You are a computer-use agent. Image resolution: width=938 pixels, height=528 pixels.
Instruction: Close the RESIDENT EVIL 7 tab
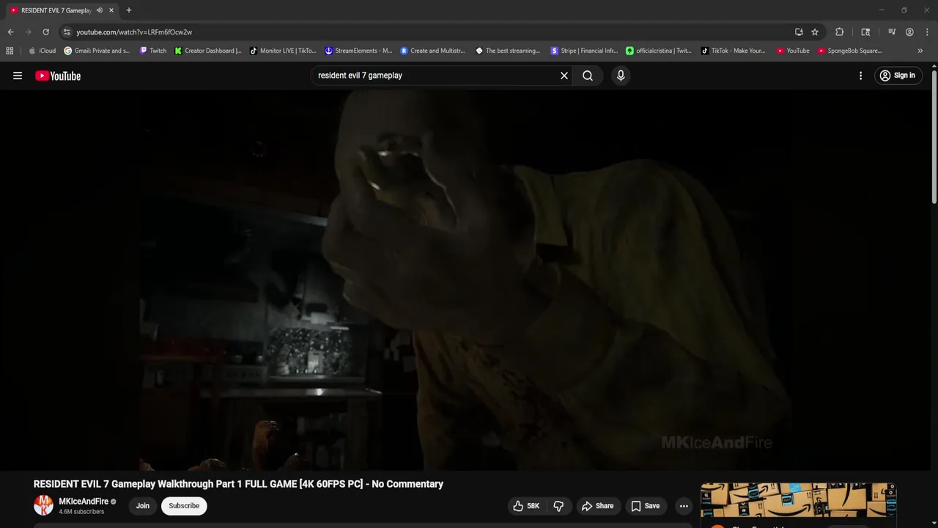[x=111, y=10]
